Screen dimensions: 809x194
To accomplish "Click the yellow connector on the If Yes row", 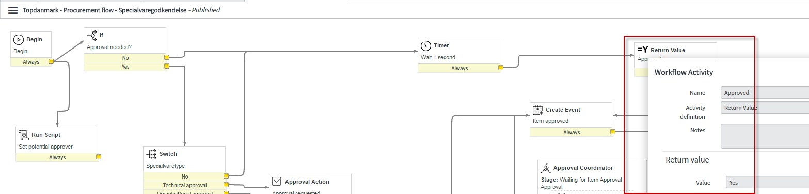I will (166, 67).
